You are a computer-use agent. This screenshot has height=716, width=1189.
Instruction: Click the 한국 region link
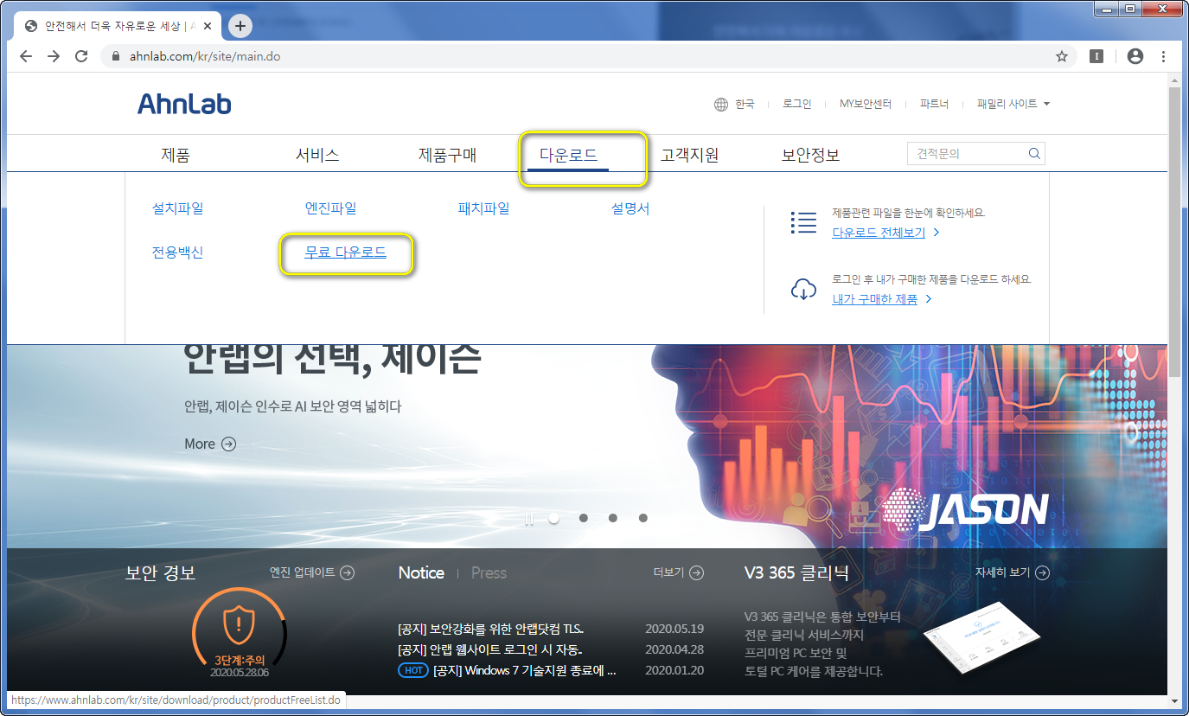[745, 104]
